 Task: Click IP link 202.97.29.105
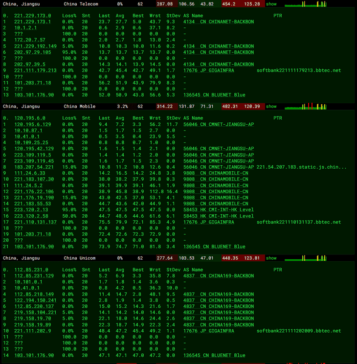[32, 52]
